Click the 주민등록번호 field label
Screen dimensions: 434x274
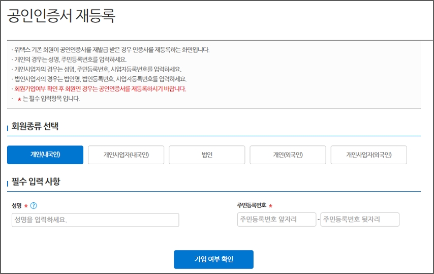click(x=252, y=205)
